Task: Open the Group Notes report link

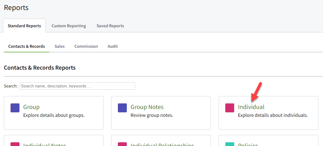Action: [147, 107]
